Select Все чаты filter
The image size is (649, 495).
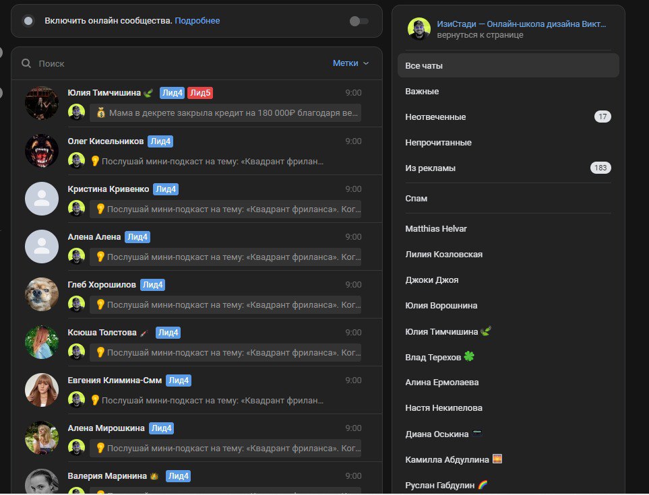coord(508,66)
